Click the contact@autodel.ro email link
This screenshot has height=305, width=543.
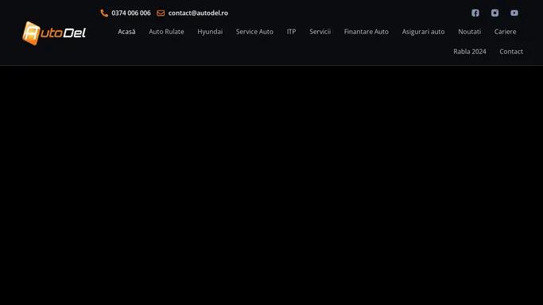(198, 14)
